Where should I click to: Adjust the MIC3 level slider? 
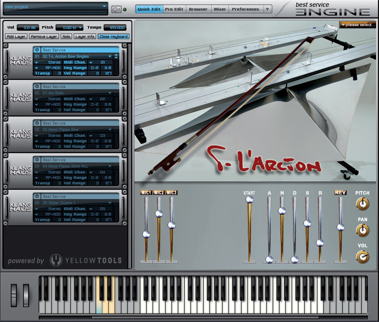(x=171, y=225)
